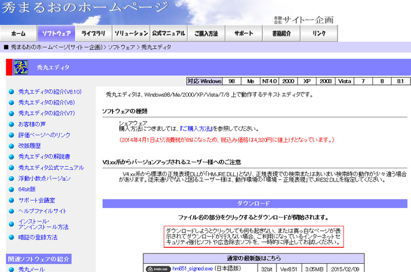411x272 pixels.
Task: Click the Hidemaru Editor logo icon
Action: tap(21, 67)
